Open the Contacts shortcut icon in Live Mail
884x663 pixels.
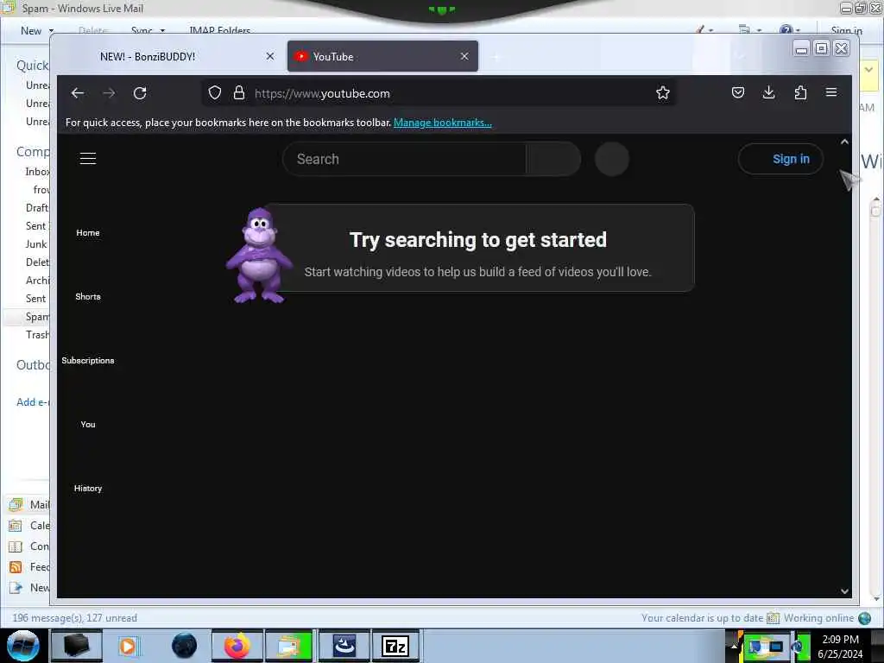click(x=16, y=546)
